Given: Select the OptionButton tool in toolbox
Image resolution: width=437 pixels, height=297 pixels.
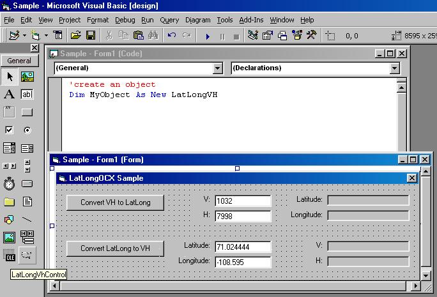Looking at the screenshot, I should point(27,130).
